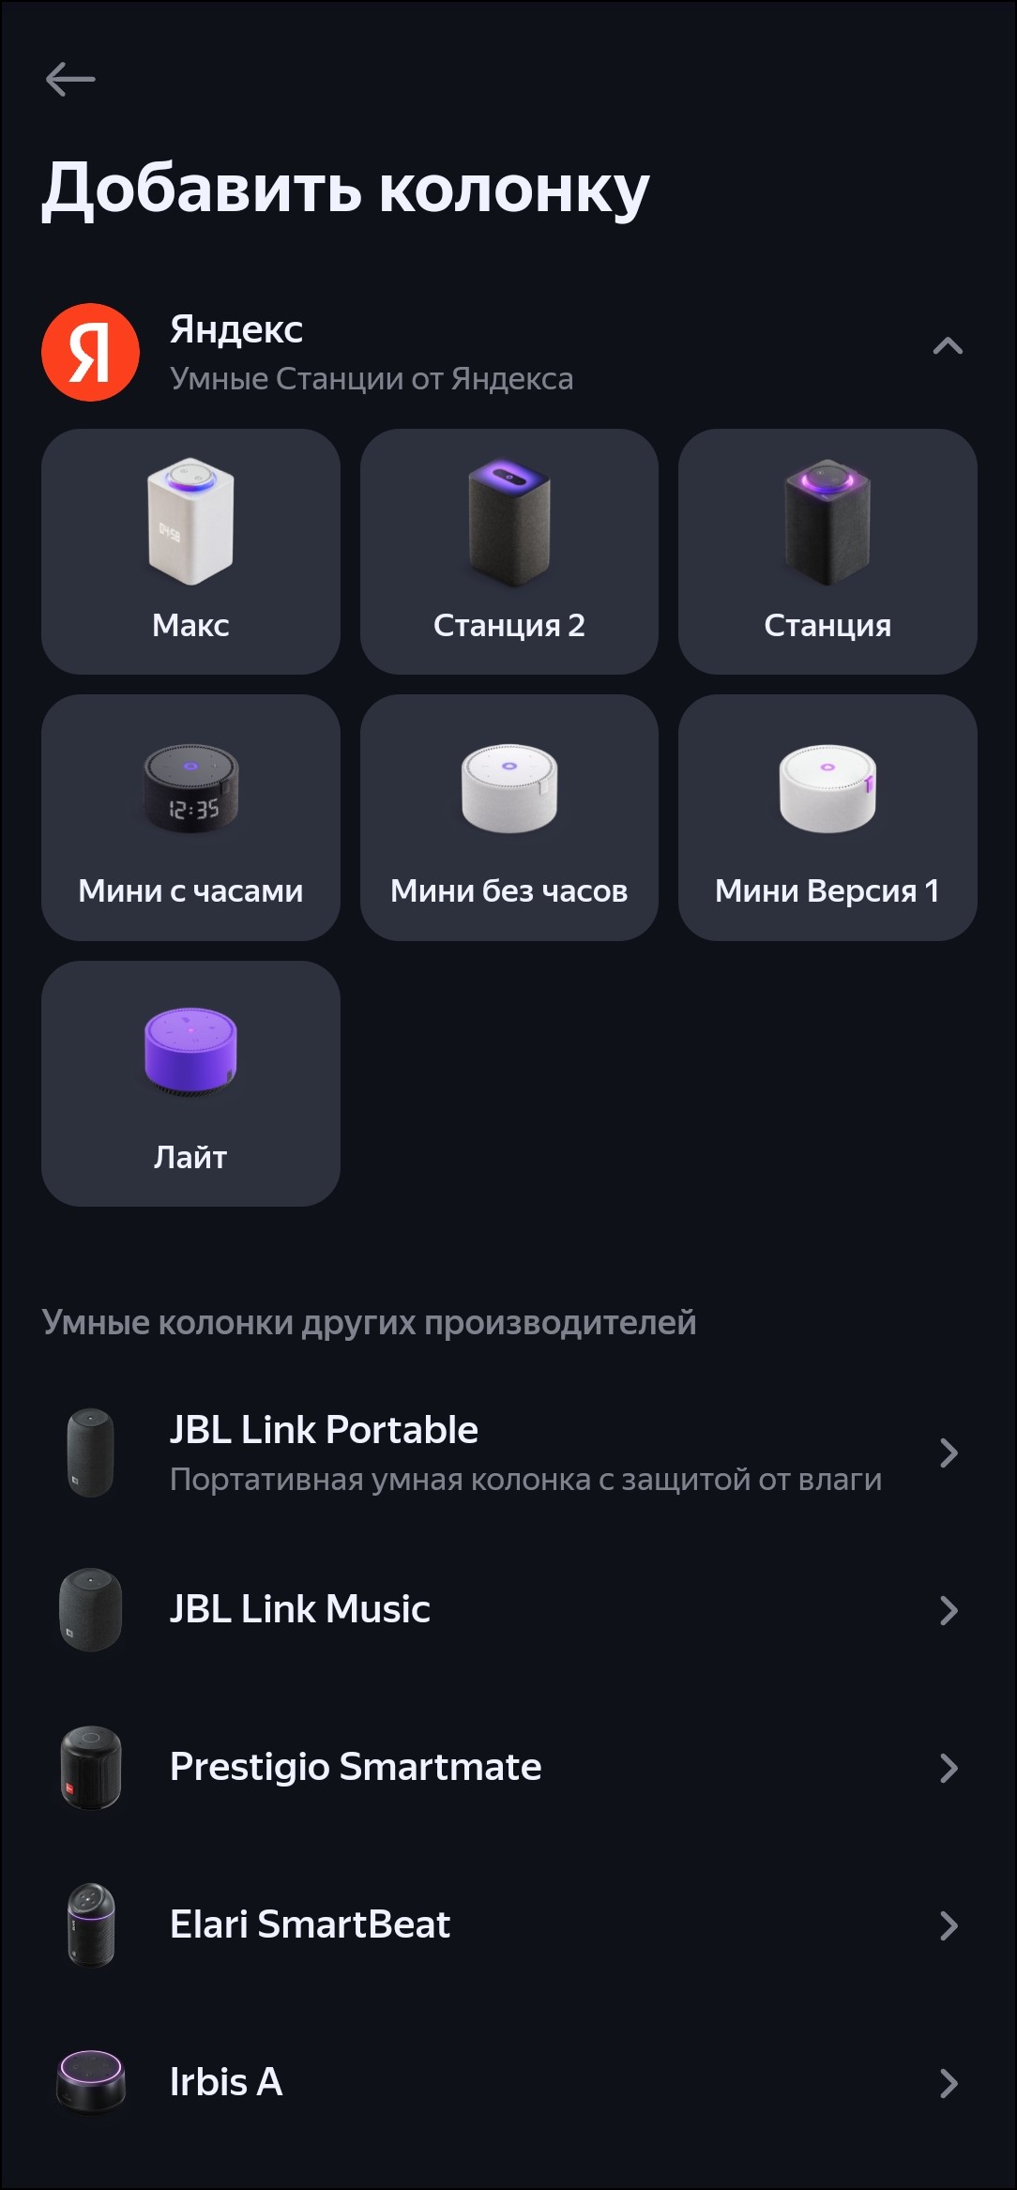The height and width of the screenshot is (2190, 1017).
Task: Choose the Станция 2 speaker
Action: pos(508,551)
